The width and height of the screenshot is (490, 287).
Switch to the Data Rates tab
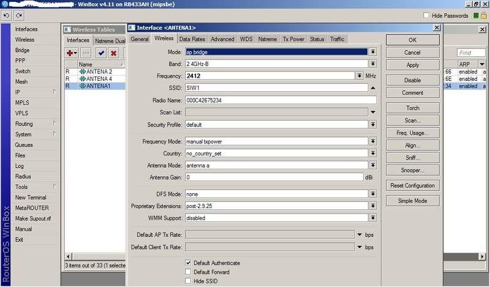tap(192, 39)
